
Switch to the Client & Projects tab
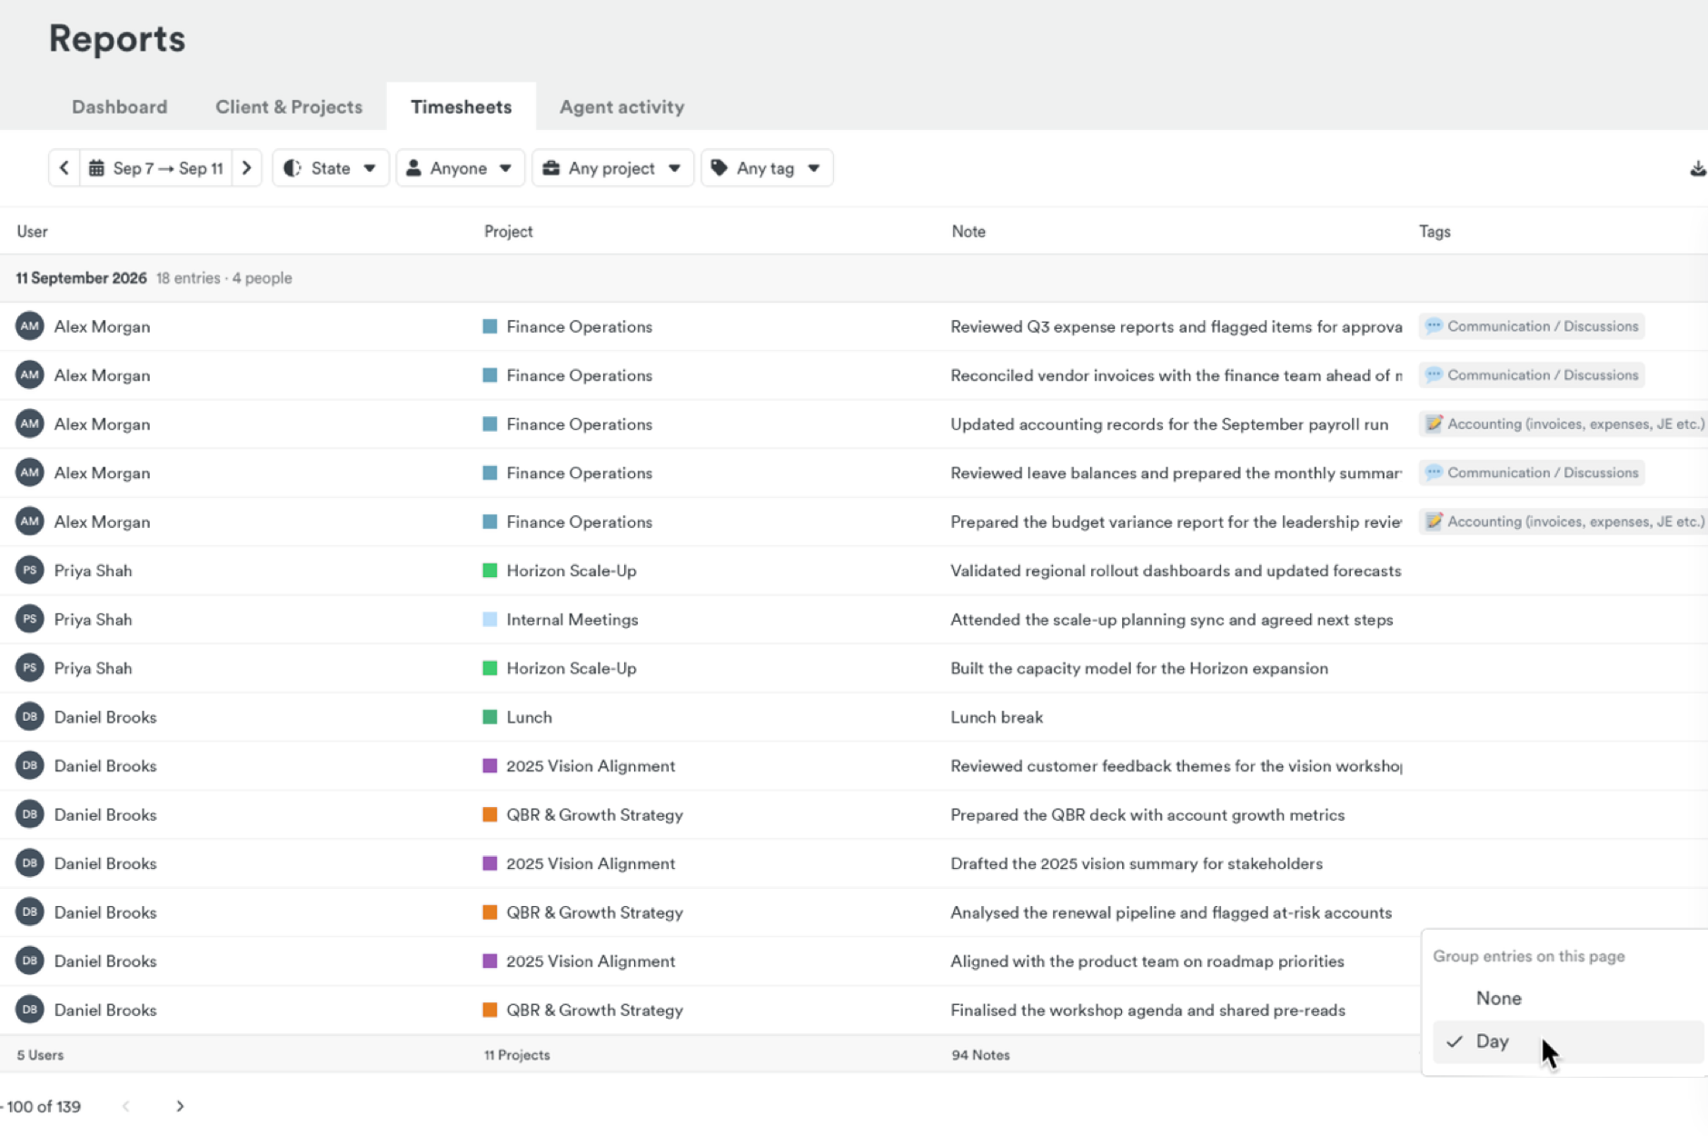[x=289, y=106]
